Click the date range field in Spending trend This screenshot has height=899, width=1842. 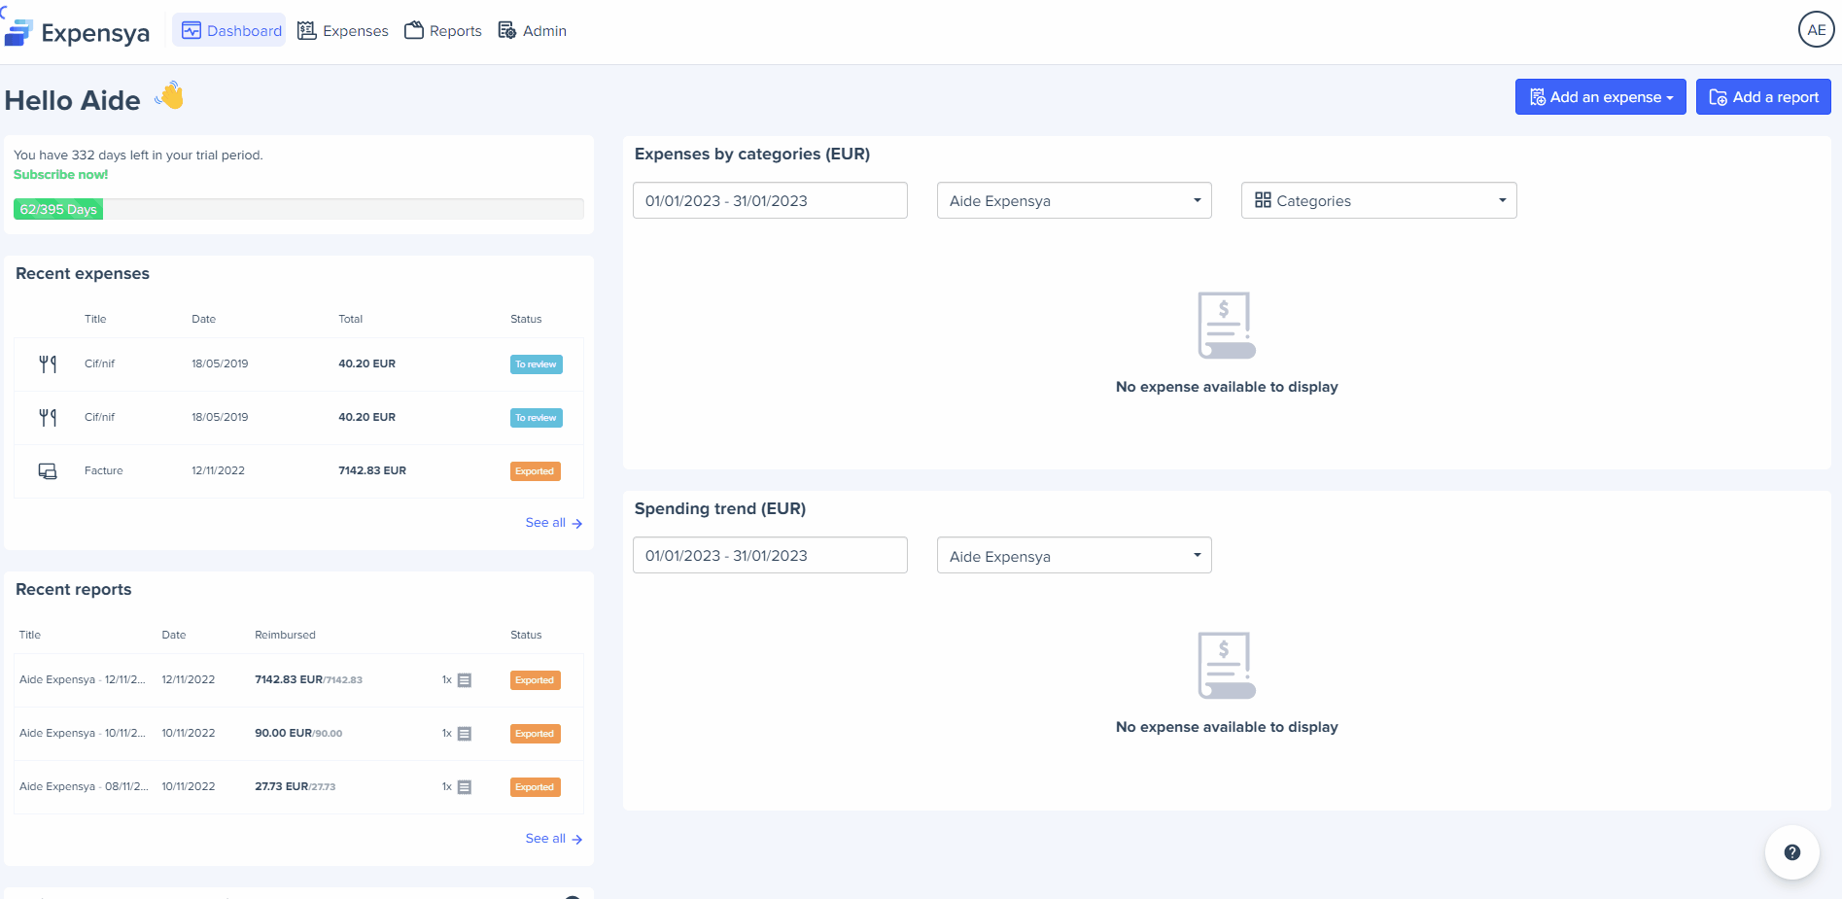(769, 556)
